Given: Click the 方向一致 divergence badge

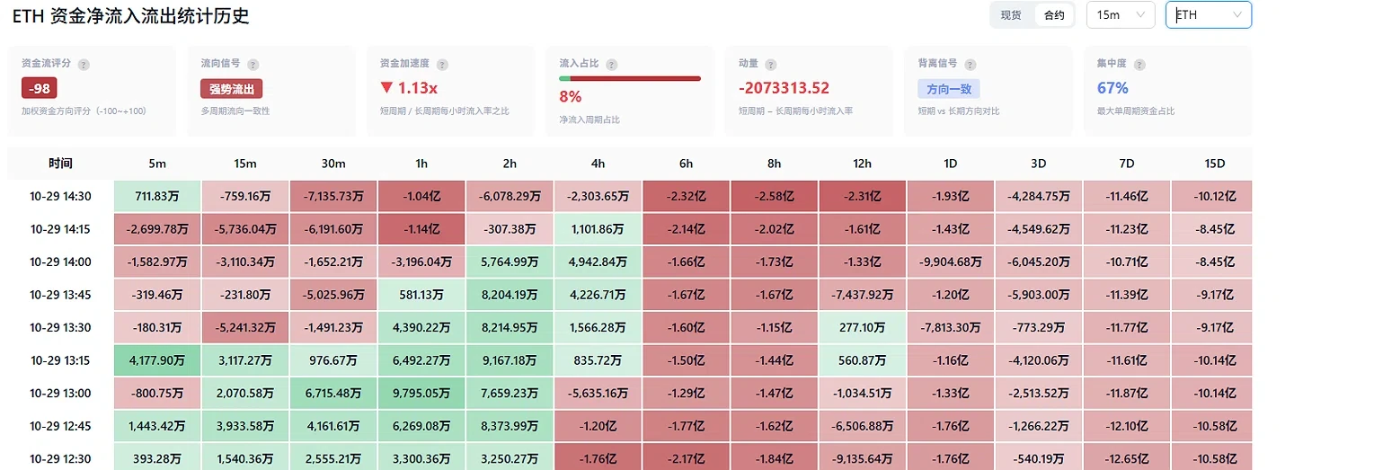Looking at the screenshot, I should coord(948,89).
